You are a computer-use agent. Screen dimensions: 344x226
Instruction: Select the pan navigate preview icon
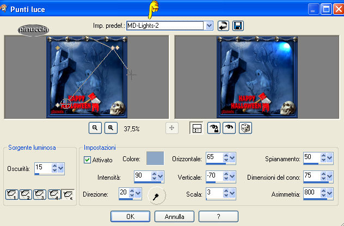(171, 128)
